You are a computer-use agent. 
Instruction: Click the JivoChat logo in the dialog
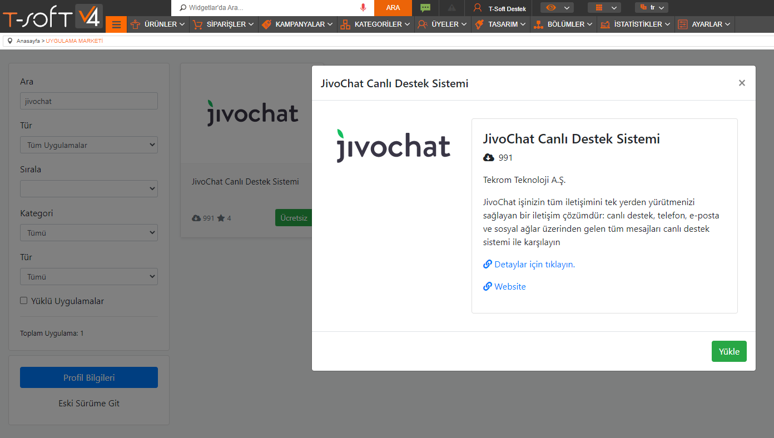393,146
